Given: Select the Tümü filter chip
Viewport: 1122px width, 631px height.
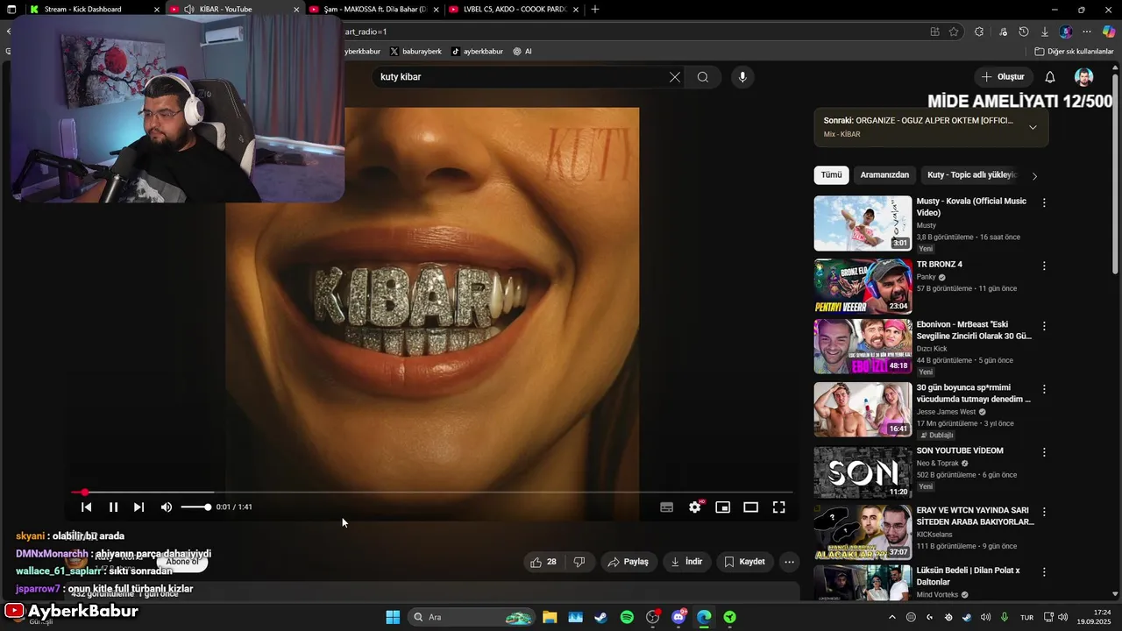Looking at the screenshot, I should pyautogui.click(x=831, y=174).
